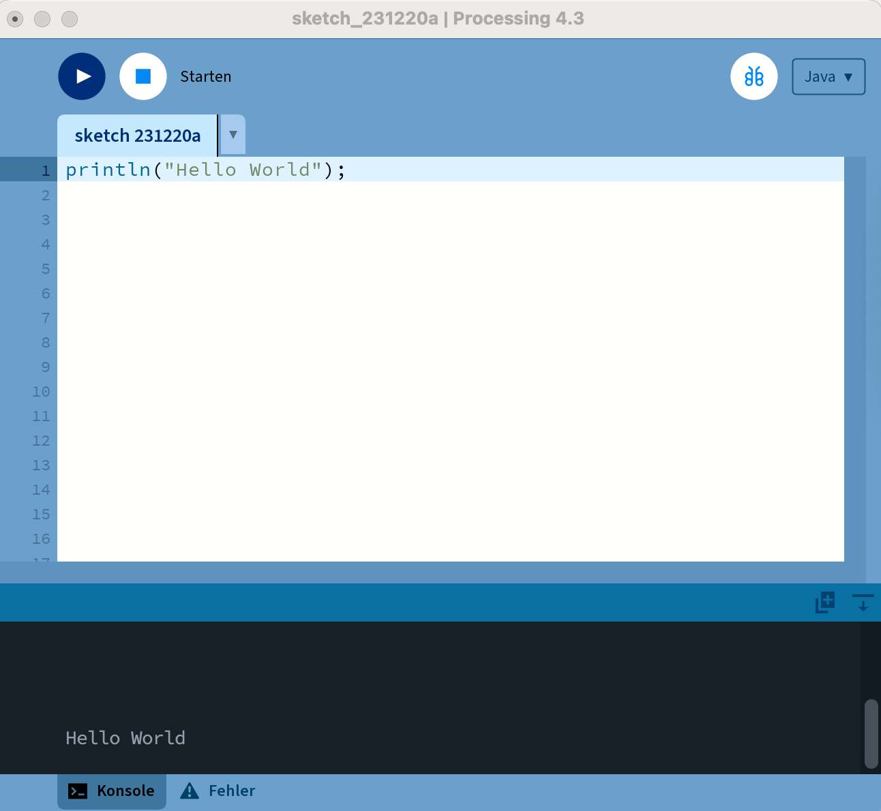Screen dimensions: 881x811
Task: Open the tab menu arrow
Action: coord(233,135)
